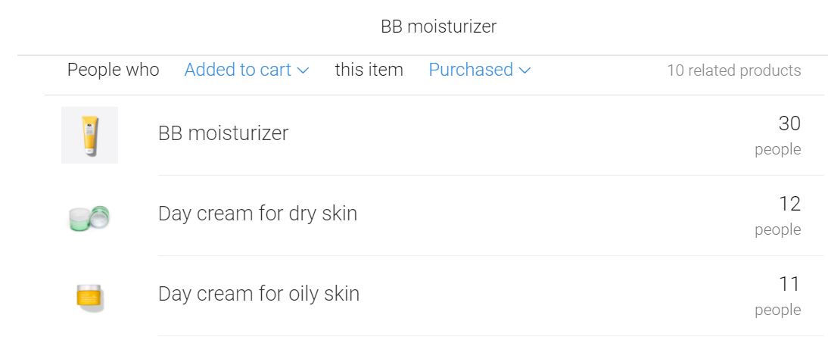Screen dimensions: 828x337
Task: Click the 'people' label under 12
Action: click(777, 229)
